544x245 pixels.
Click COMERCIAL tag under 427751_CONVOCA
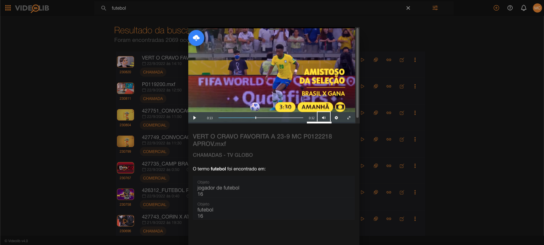[x=155, y=125]
